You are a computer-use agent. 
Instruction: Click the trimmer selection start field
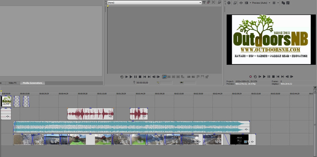[166, 83]
